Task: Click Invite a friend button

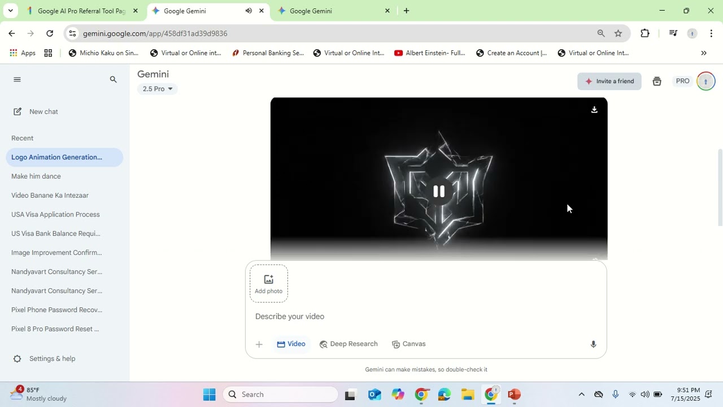Action: pos(609,81)
